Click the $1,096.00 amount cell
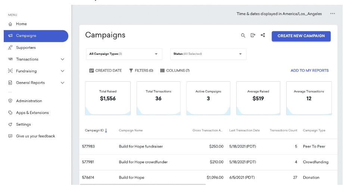 point(215,177)
